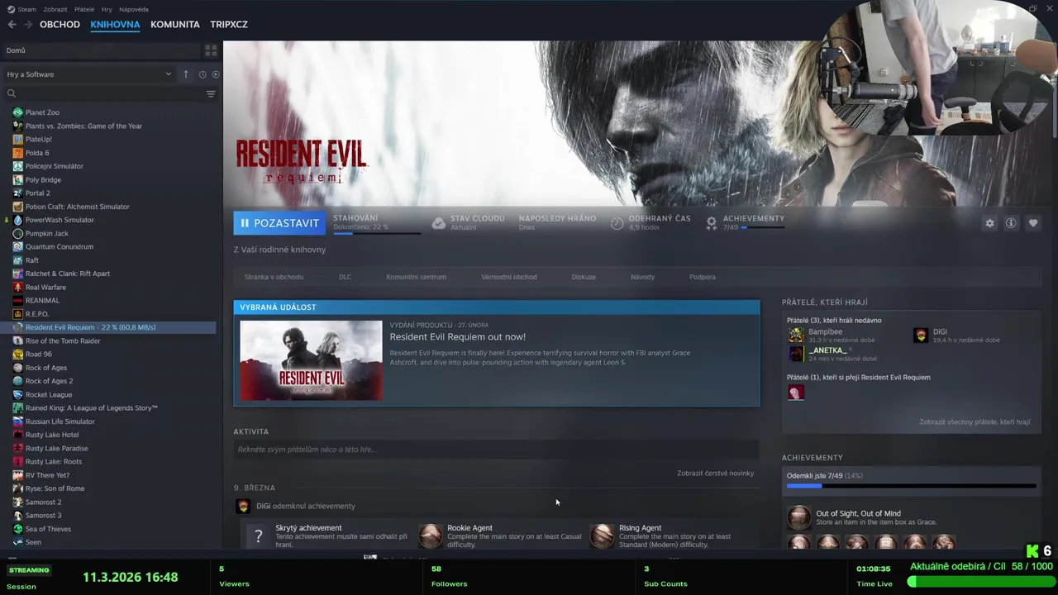Click the achievements gear icon
The height and width of the screenshot is (595, 1058).
[x=711, y=222]
